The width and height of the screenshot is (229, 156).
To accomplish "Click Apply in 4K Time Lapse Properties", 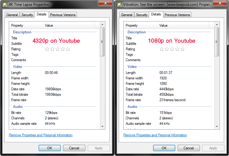I will click(99, 148).
